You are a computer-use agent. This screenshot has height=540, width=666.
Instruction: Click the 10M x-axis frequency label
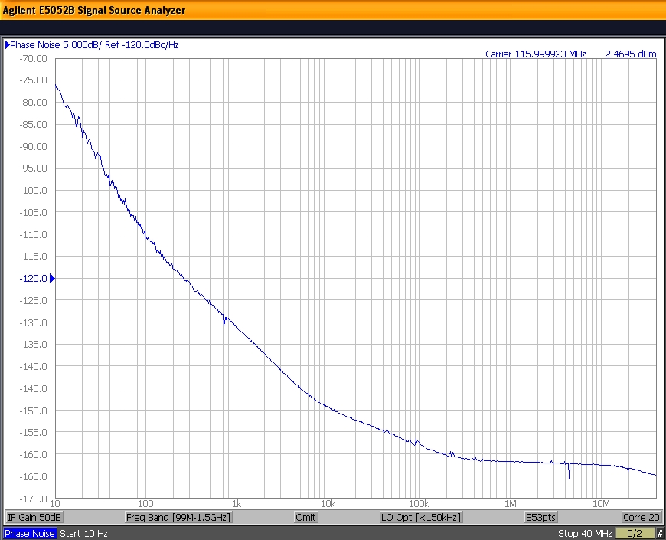[601, 504]
